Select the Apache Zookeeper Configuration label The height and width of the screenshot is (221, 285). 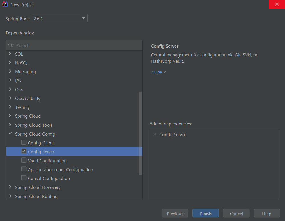tap(60, 170)
